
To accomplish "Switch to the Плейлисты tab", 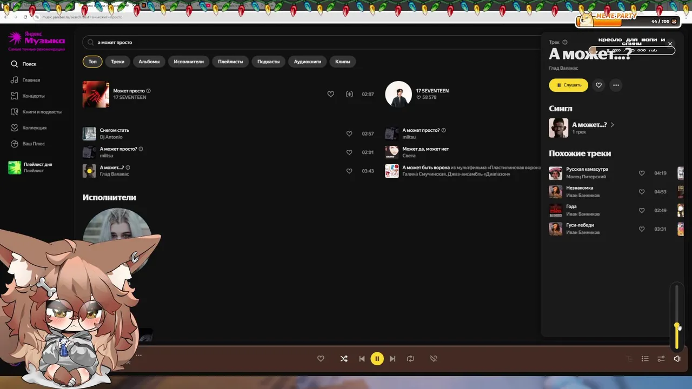I will tap(230, 62).
